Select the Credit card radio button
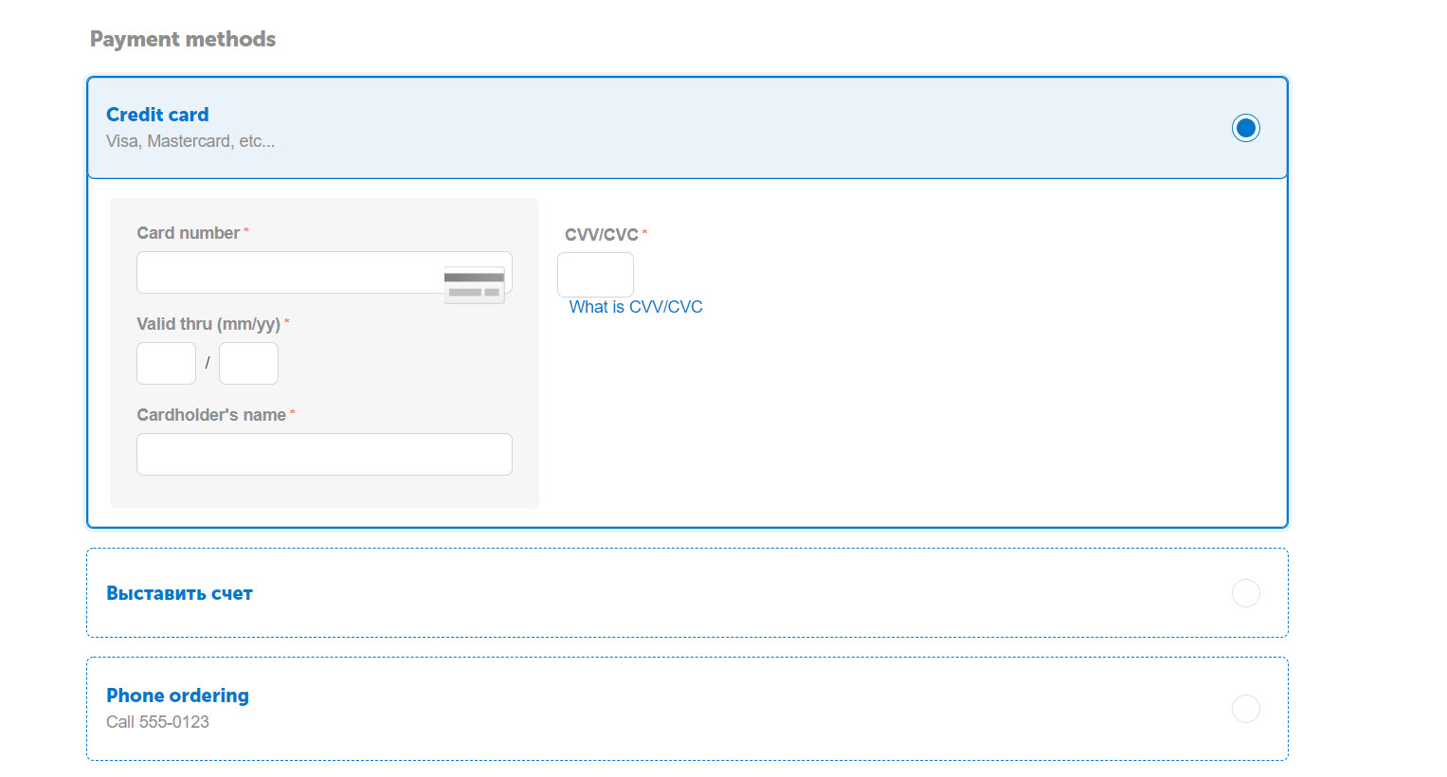The width and height of the screenshot is (1447, 777). pos(1245,128)
